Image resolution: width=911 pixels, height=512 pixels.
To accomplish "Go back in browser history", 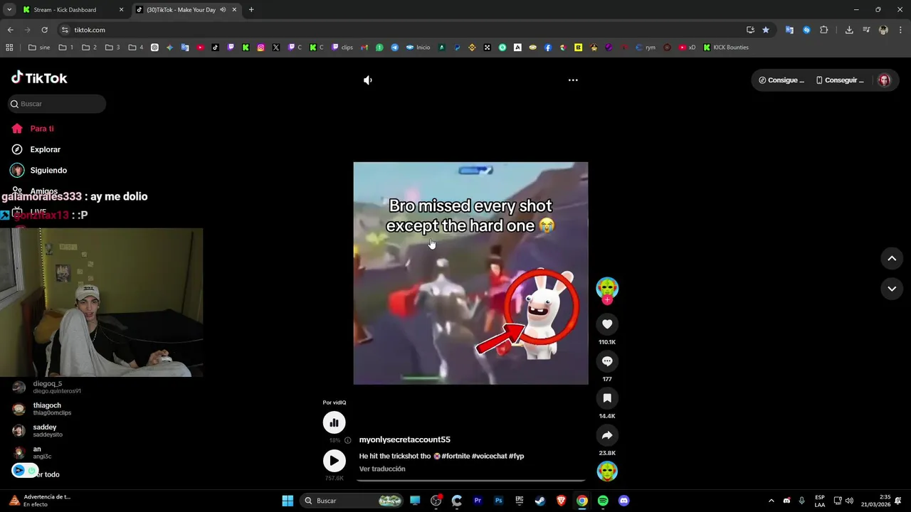I will pos(10,30).
